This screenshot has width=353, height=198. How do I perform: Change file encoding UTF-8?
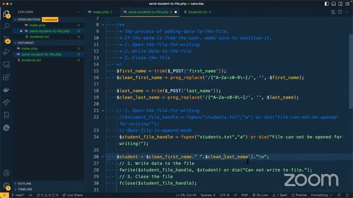point(224,195)
